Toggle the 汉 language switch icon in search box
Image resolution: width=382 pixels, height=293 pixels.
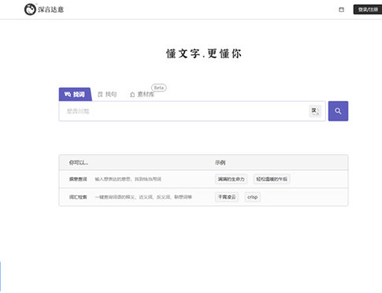pos(315,111)
